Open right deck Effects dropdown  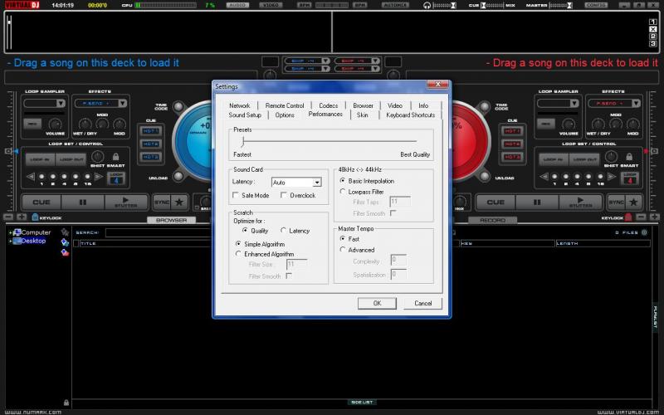click(x=636, y=103)
